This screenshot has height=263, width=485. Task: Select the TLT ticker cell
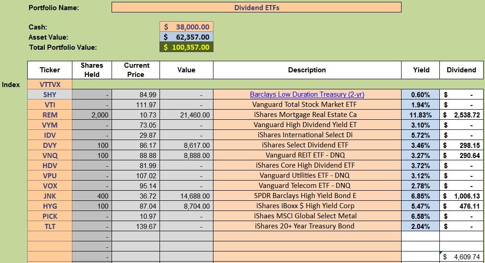(49, 226)
